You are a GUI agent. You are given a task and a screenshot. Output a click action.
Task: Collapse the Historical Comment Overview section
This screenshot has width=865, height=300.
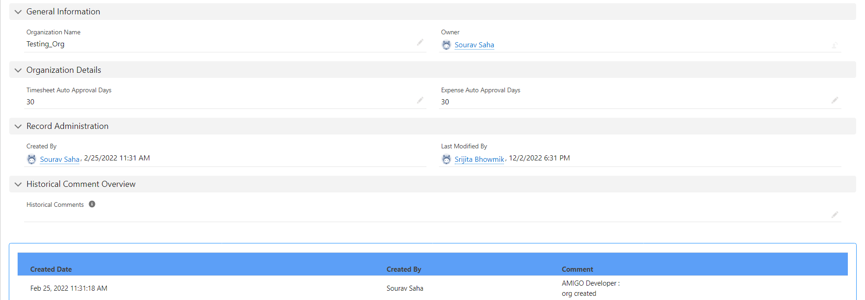(x=18, y=184)
